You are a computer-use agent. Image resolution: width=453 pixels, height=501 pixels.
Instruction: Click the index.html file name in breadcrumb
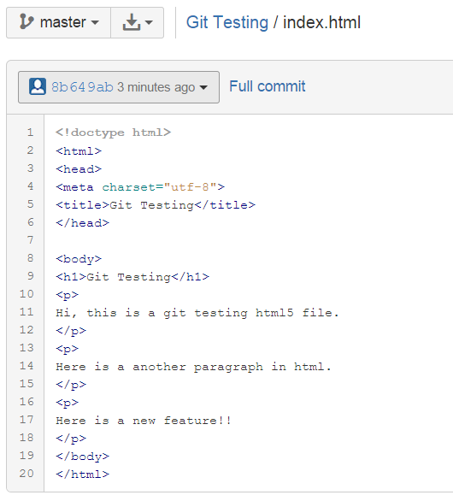click(321, 23)
